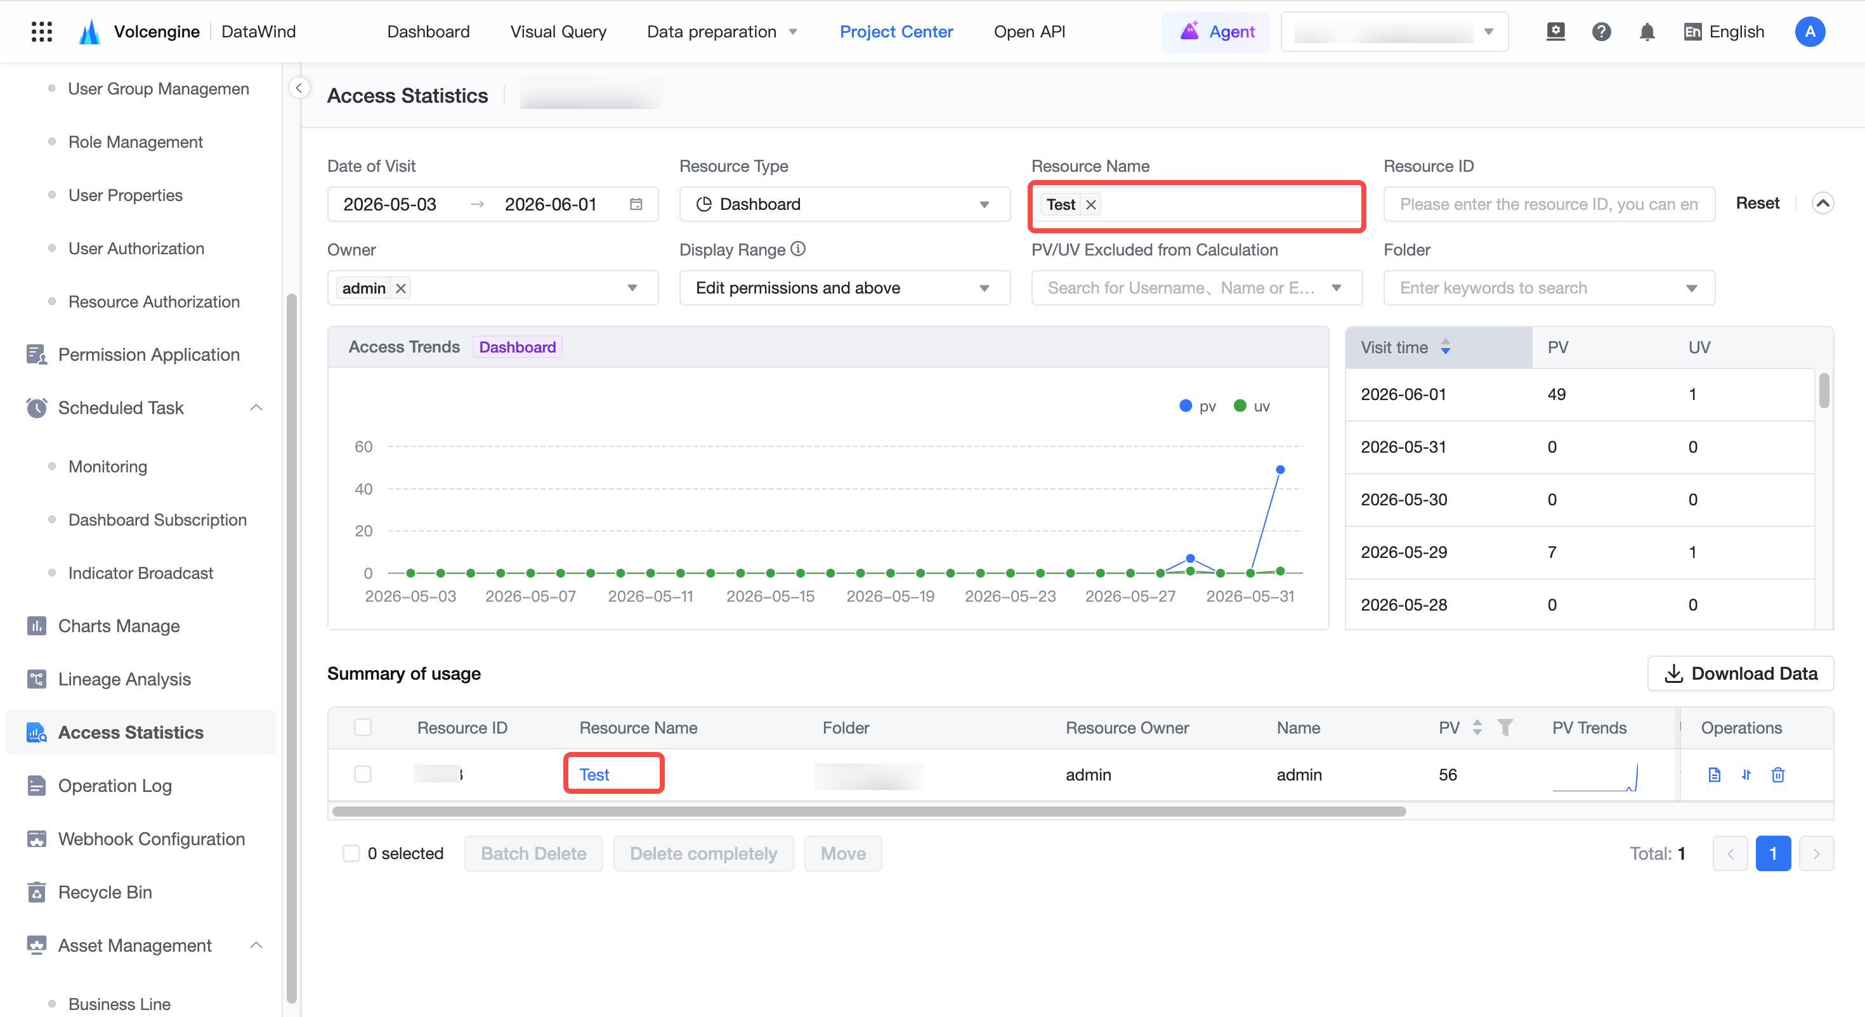Collapse the Scheduled Task section

256,408
